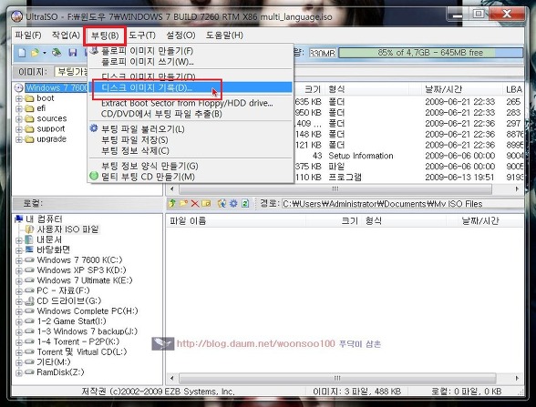Click the 85% of 4.7GB capacity bar

tap(430, 53)
